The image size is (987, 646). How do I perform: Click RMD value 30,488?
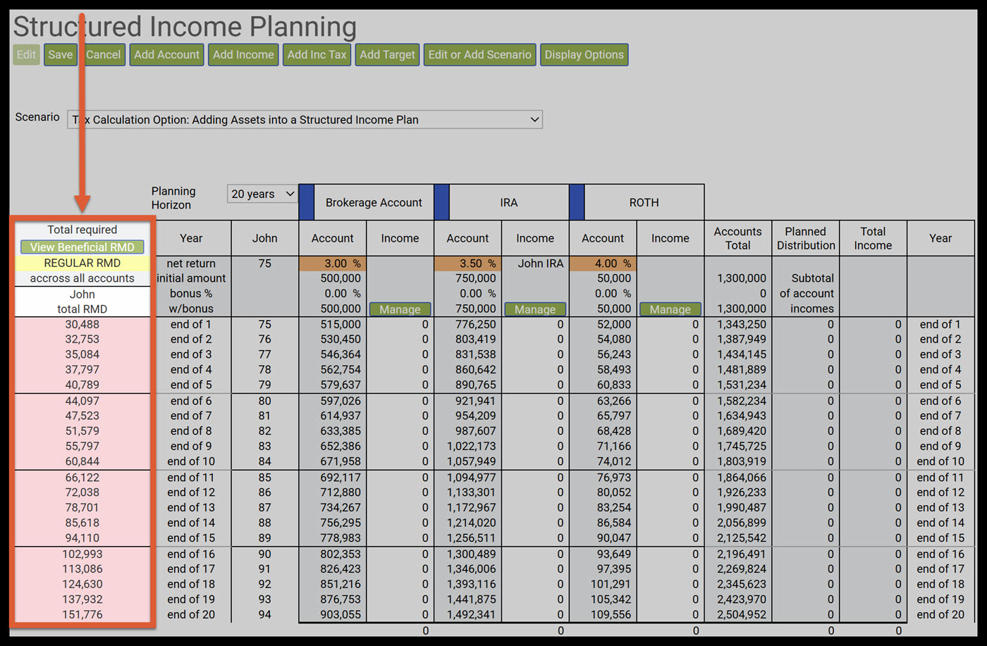click(82, 325)
